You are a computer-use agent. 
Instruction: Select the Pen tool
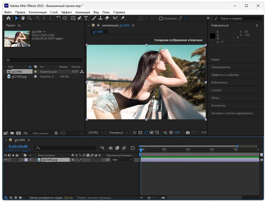coord(79,18)
